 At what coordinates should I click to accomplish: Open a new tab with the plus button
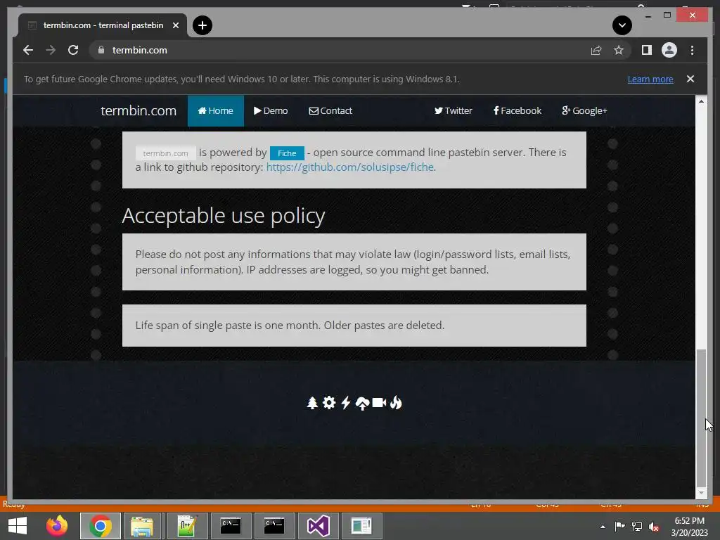tap(202, 25)
